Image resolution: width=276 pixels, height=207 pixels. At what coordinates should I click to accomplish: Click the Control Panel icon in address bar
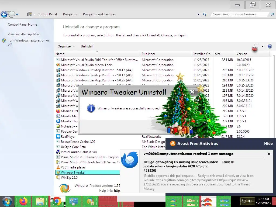point(29,14)
